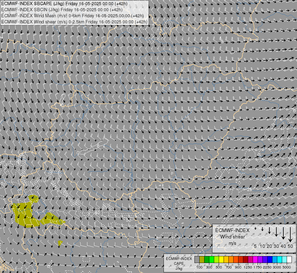The height and width of the screenshot is (273, 297).
Task: Click the 'CAPE' label in the color legend
Action: pyautogui.click(x=179, y=264)
